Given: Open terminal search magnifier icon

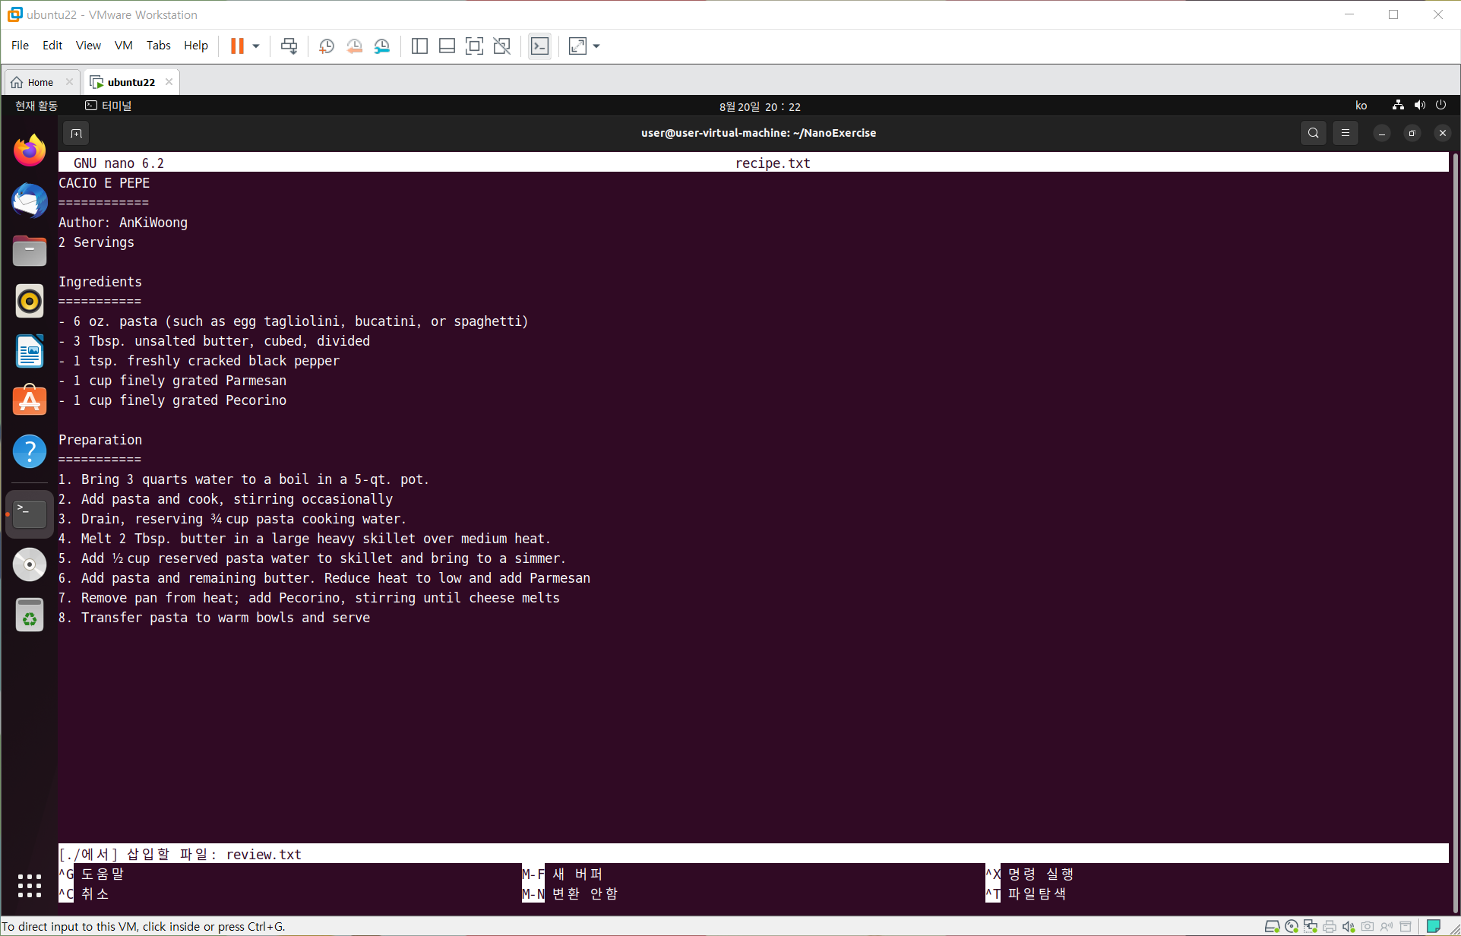Looking at the screenshot, I should (x=1313, y=133).
